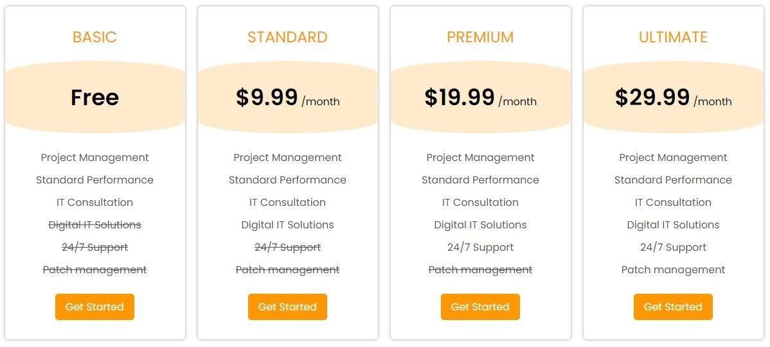Click the $19.99 /month price
The width and height of the screenshot is (770, 347).
tap(480, 97)
